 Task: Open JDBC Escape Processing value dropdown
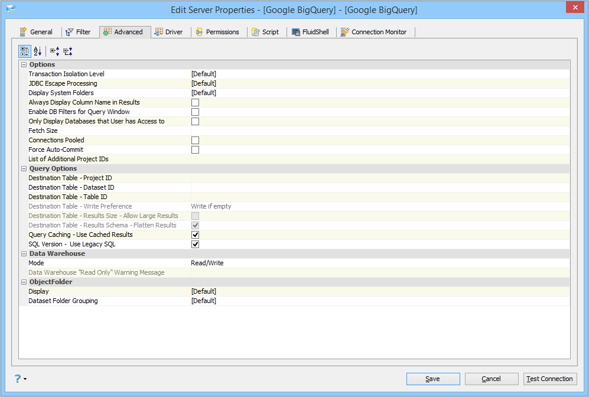(380, 83)
